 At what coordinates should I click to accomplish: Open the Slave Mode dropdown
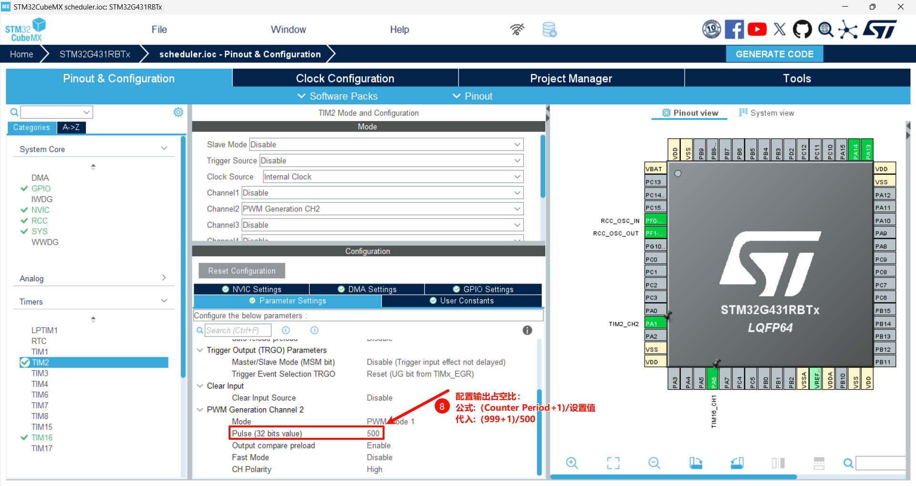coord(386,144)
